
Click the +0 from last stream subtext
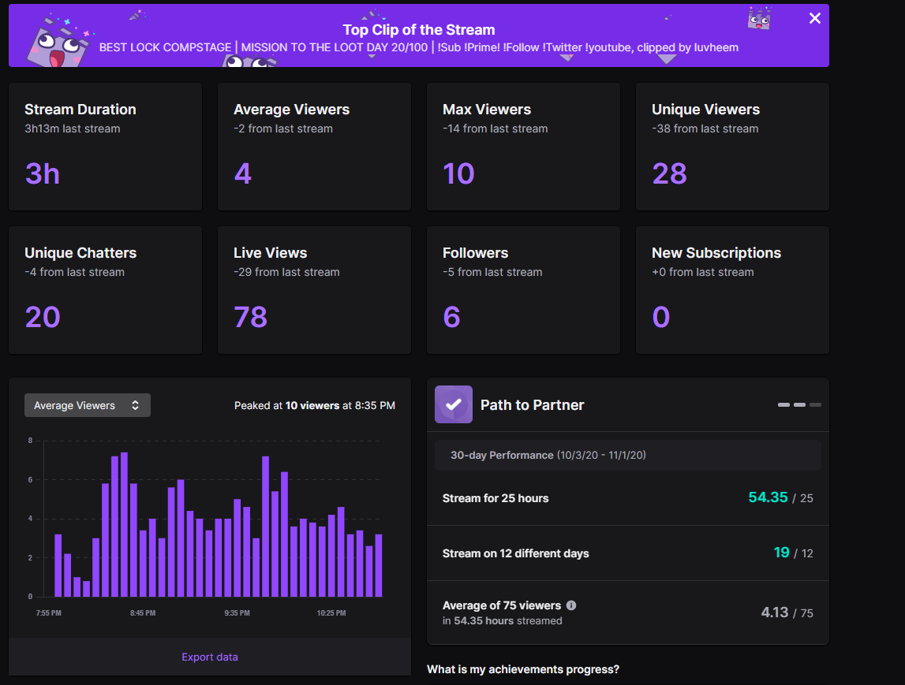702,272
